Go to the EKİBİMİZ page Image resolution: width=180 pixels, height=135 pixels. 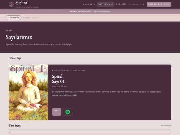(x=121, y=4)
